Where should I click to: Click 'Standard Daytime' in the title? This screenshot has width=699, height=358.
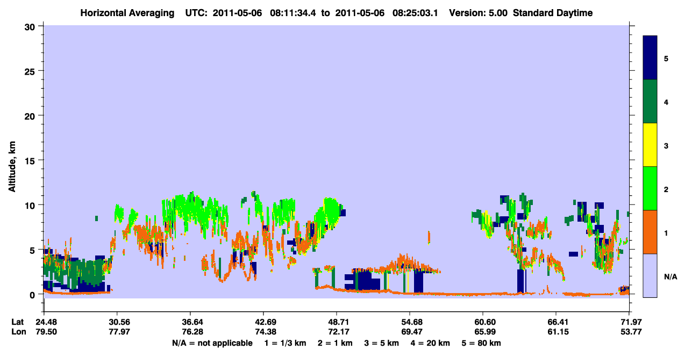pos(553,13)
